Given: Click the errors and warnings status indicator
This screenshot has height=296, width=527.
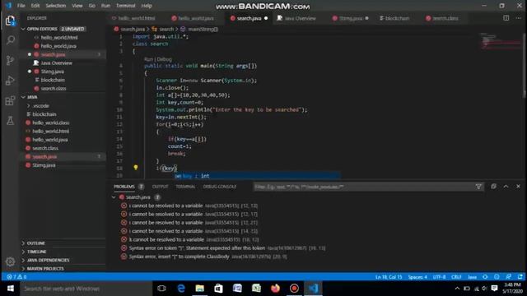Looking at the screenshot, I should [x=16, y=277].
